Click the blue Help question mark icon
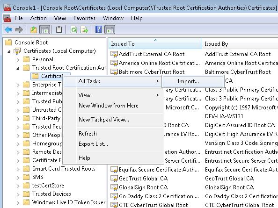The image size is (278, 208). tap(98, 29)
